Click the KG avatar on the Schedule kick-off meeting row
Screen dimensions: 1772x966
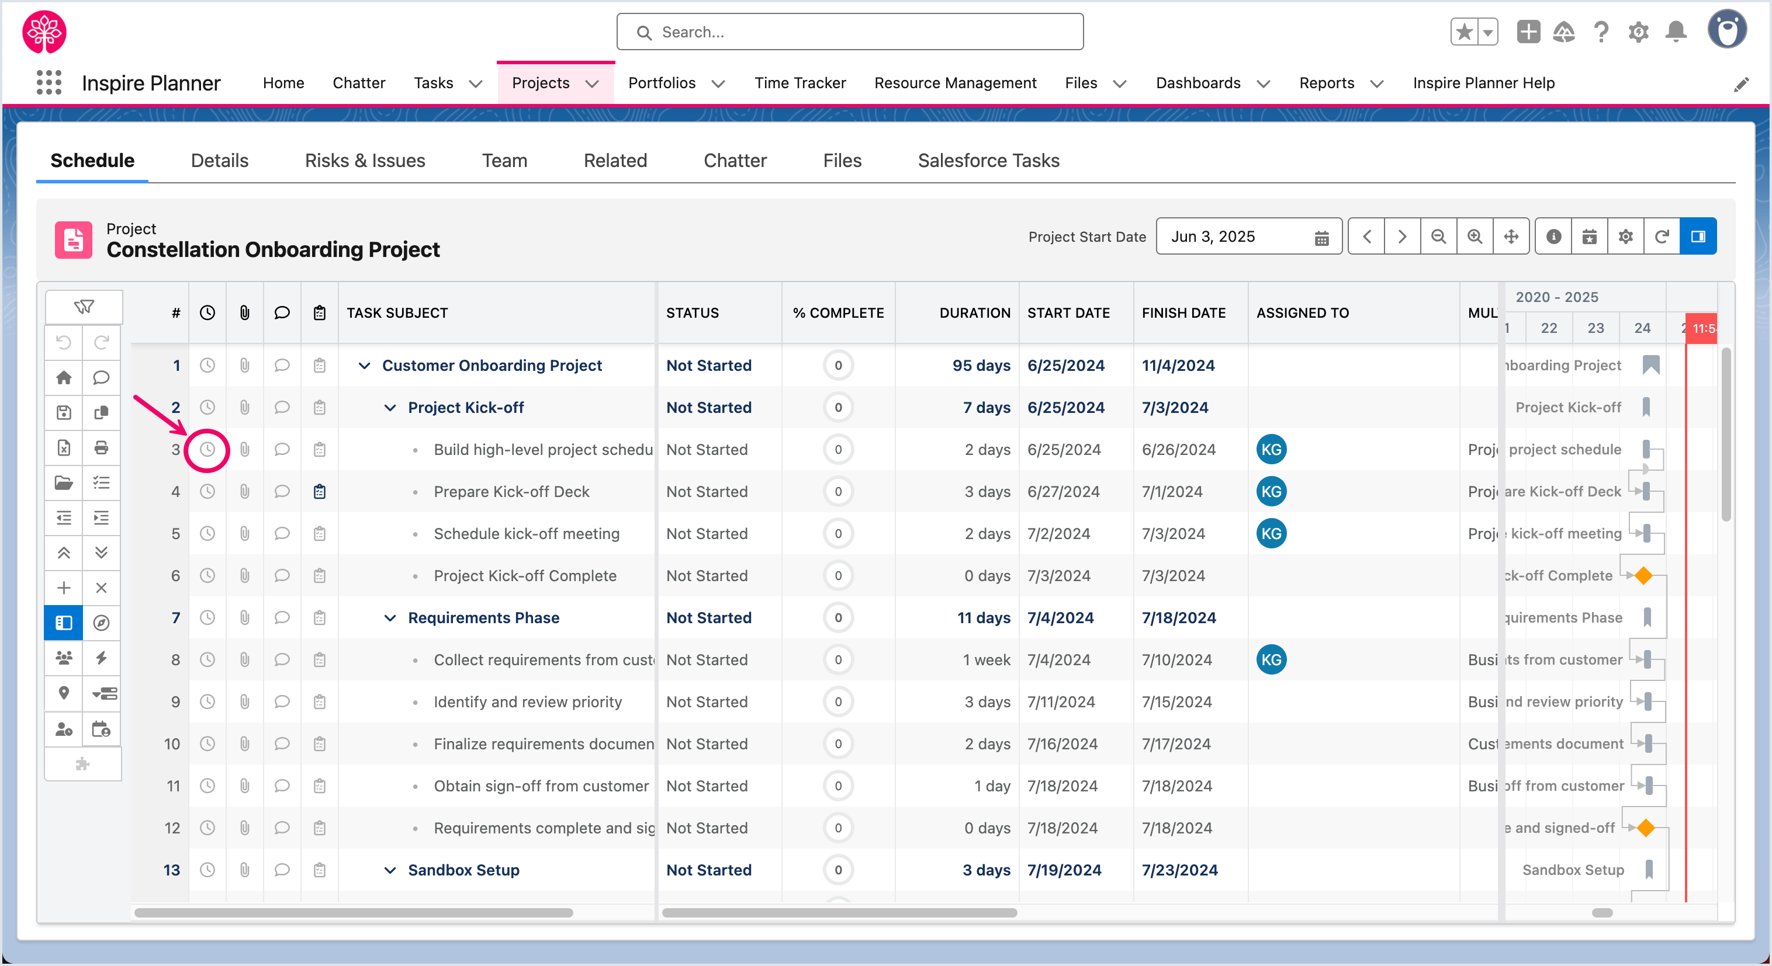pos(1271,534)
